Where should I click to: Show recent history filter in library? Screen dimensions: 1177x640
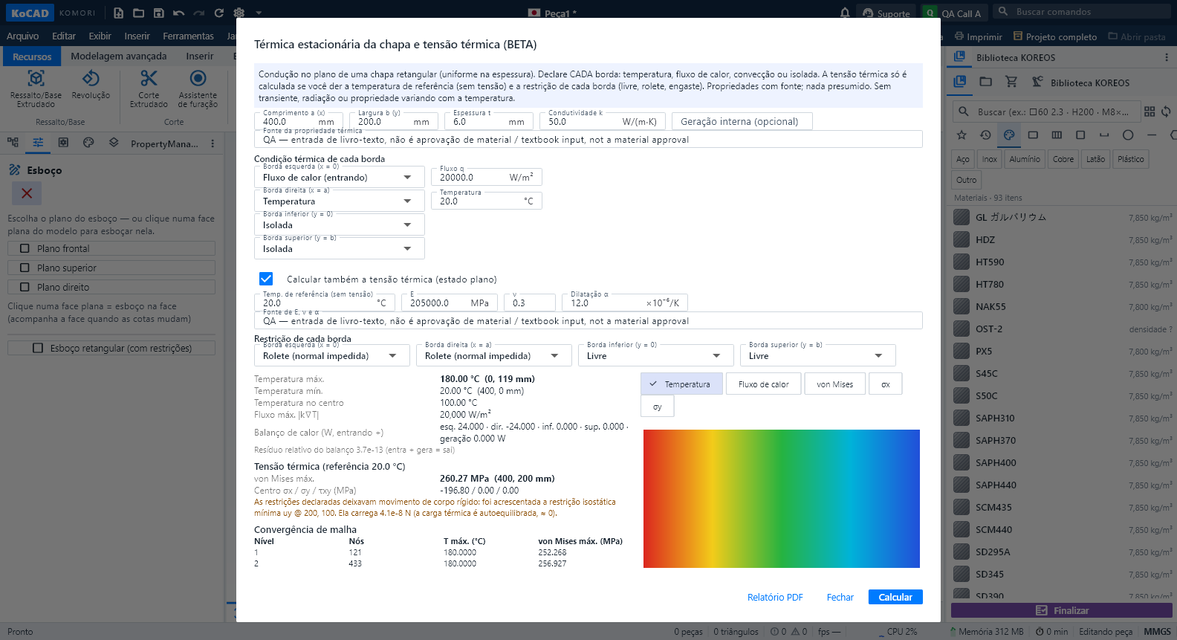[985, 135]
